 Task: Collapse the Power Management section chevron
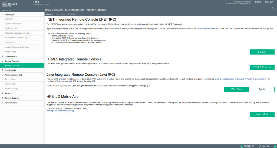(2, 75)
